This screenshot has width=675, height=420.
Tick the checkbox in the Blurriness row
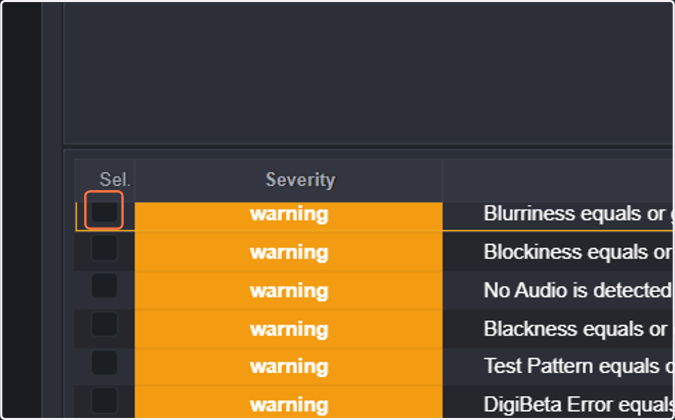(x=105, y=211)
